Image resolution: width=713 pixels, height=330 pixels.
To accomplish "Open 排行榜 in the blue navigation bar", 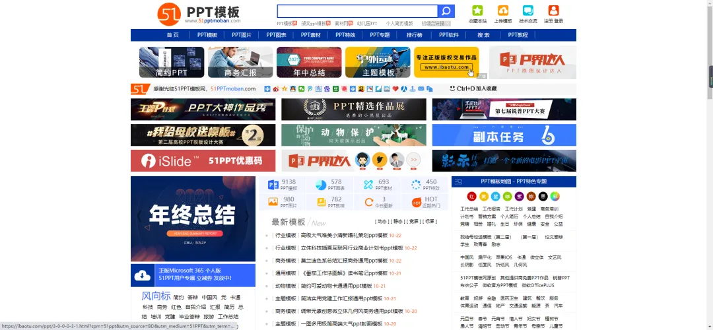I will click(x=414, y=35).
